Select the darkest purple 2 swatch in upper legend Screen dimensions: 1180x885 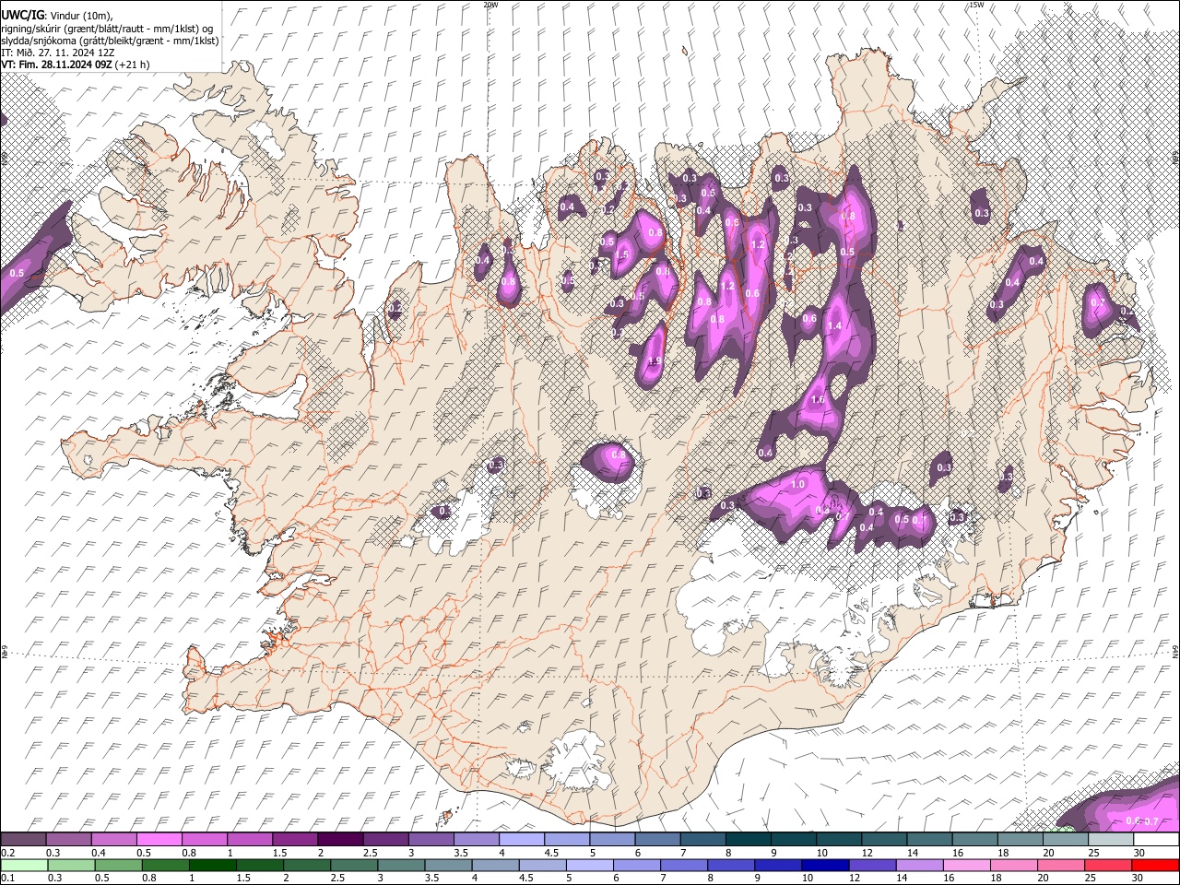tap(339, 840)
